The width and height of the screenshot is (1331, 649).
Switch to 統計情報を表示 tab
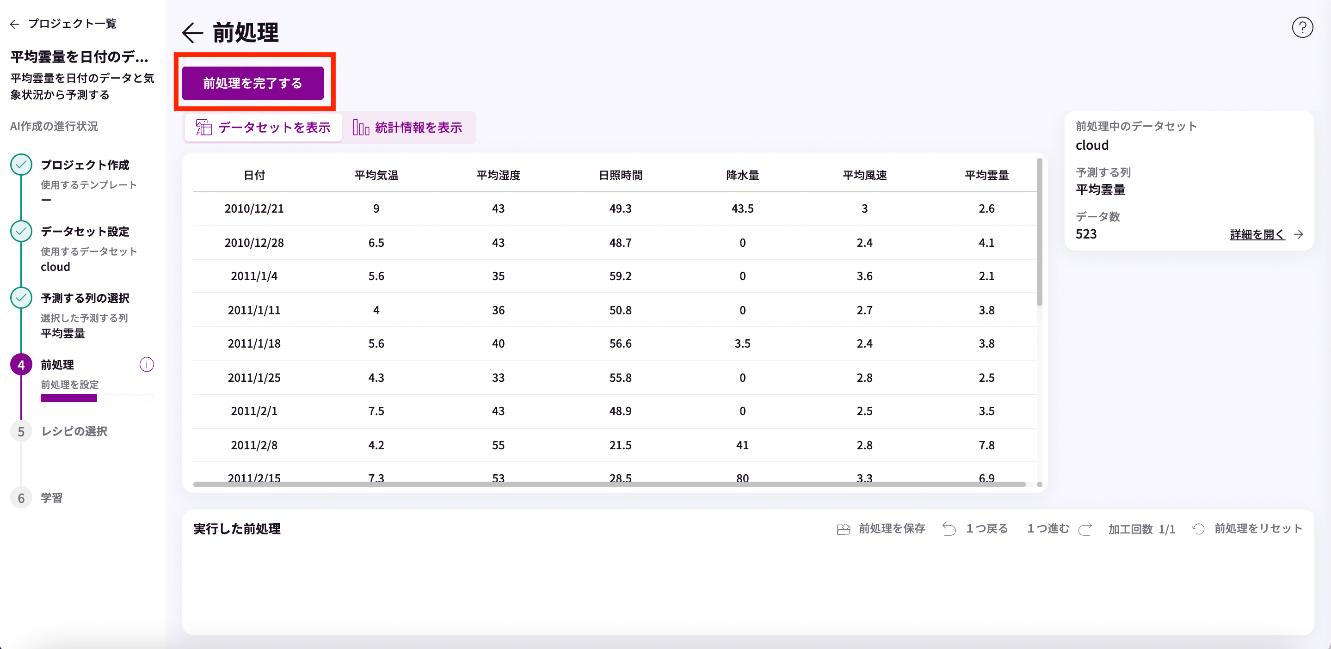click(x=407, y=128)
